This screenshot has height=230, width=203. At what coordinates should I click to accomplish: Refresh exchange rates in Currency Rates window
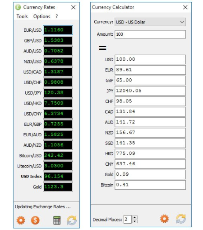pos(72,220)
